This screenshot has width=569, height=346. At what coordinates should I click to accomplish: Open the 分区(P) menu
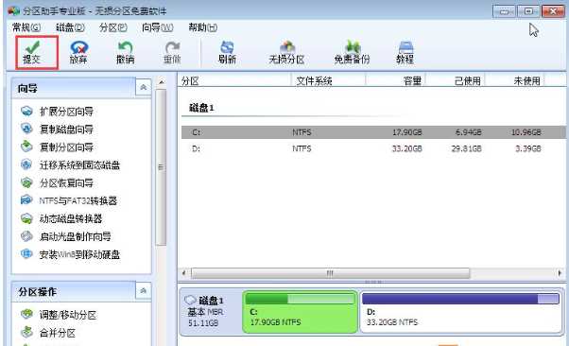click(x=113, y=27)
